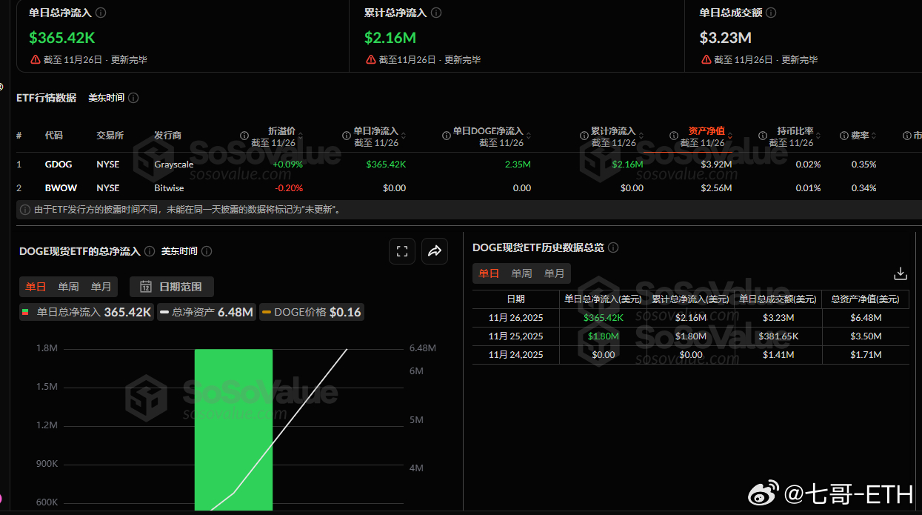Toggle 单日总净流入 series in chart legend
Image resolution: width=922 pixels, height=515 pixels.
(87, 313)
